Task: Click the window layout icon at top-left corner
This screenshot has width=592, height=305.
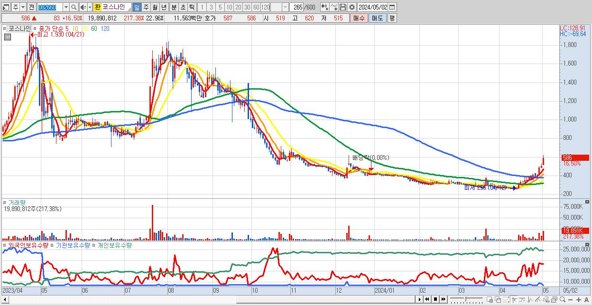Action: point(6,7)
